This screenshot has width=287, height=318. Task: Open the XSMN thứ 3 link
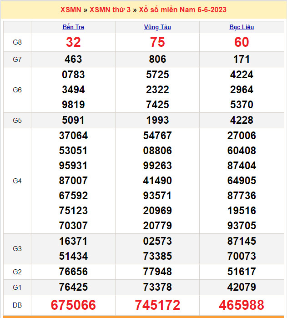coord(110,10)
